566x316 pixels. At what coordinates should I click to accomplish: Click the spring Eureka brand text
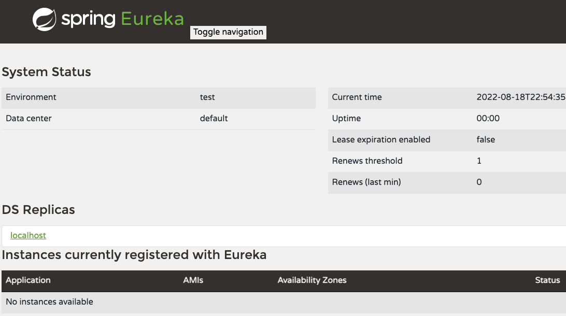coord(122,19)
